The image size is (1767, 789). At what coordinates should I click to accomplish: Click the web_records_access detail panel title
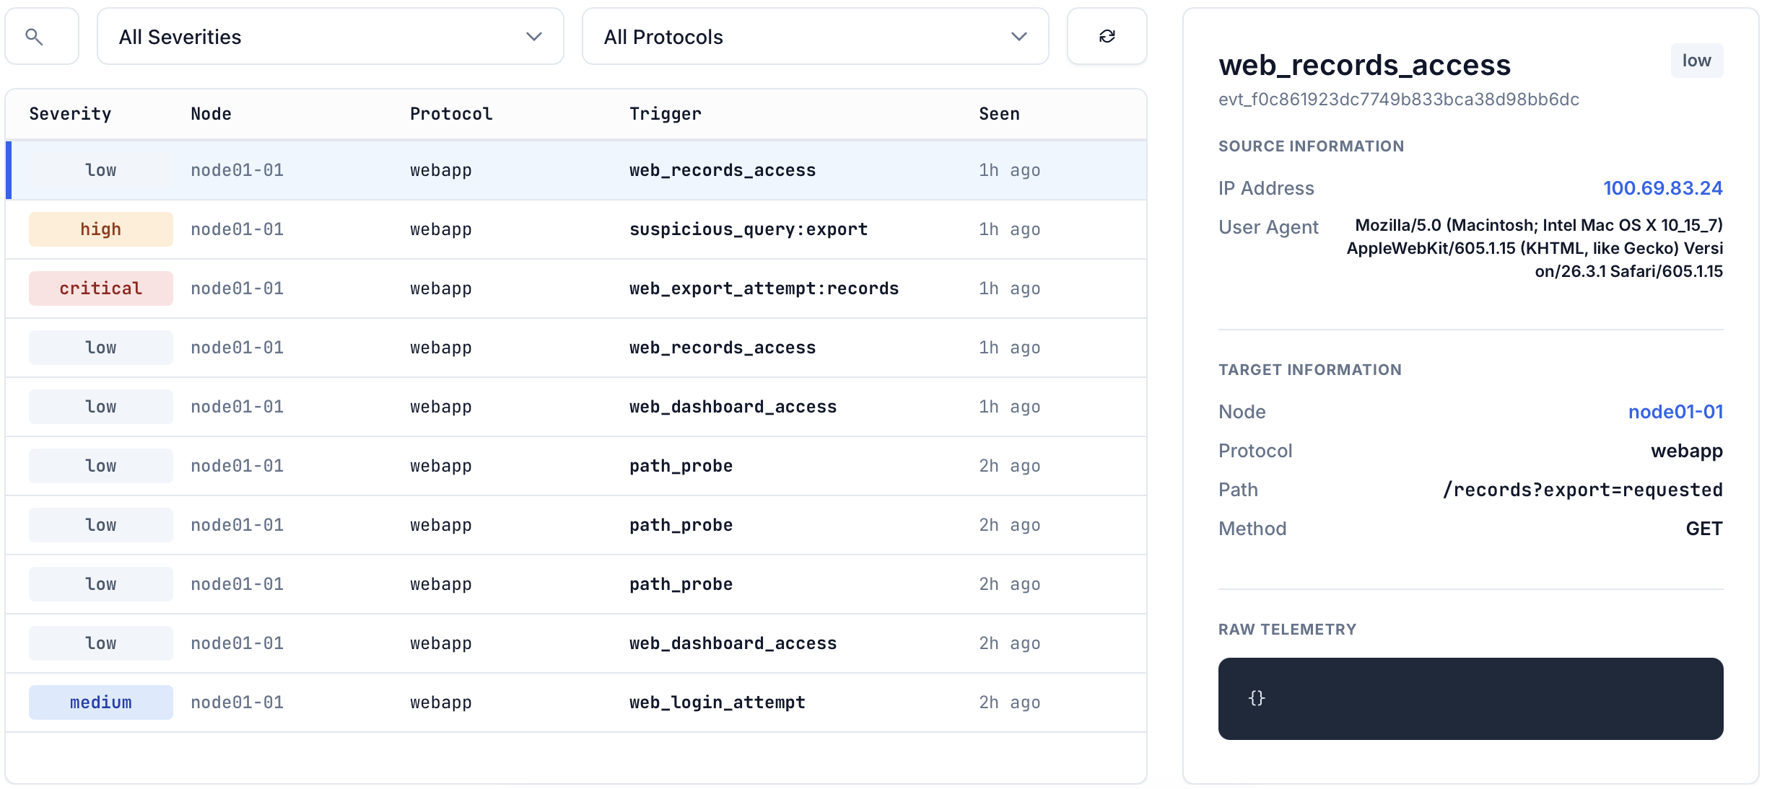1364,66
